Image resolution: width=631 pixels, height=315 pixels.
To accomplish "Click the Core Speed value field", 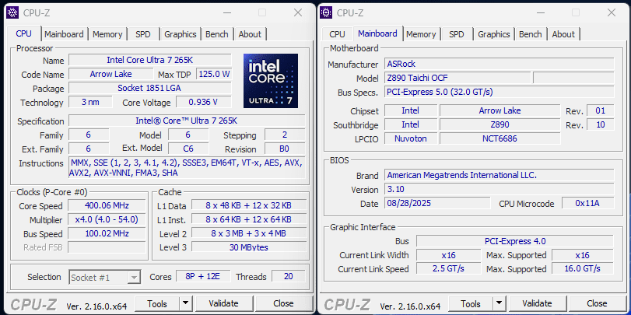I will click(x=107, y=205).
